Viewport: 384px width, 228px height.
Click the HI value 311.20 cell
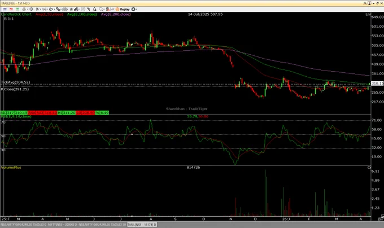click(x=69, y=113)
